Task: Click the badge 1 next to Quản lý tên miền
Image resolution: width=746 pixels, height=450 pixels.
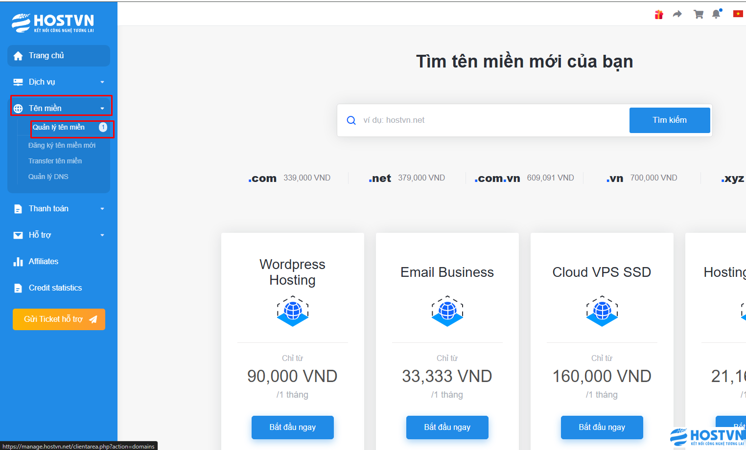Action: pyautogui.click(x=103, y=127)
